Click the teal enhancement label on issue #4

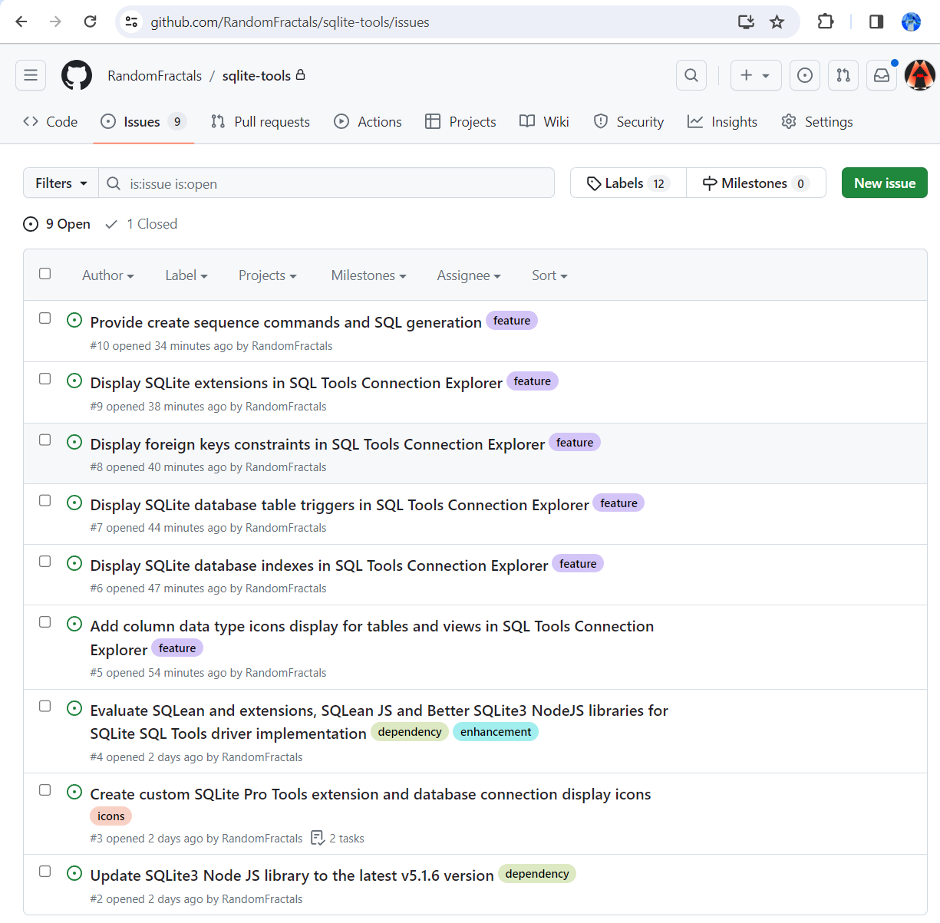496,732
